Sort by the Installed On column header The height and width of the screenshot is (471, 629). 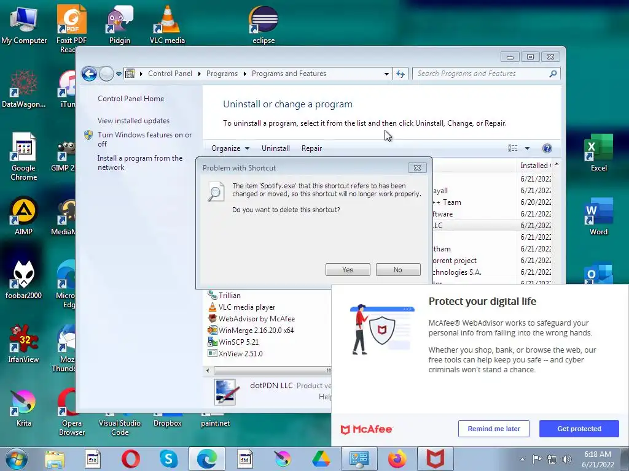click(x=534, y=166)
